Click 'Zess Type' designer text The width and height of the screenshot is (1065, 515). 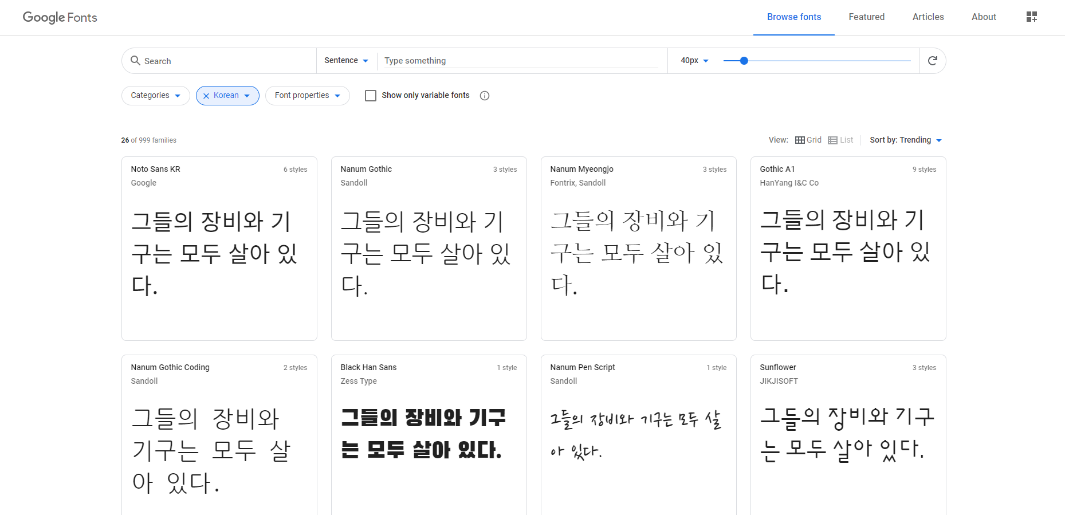tap(359, 381)
